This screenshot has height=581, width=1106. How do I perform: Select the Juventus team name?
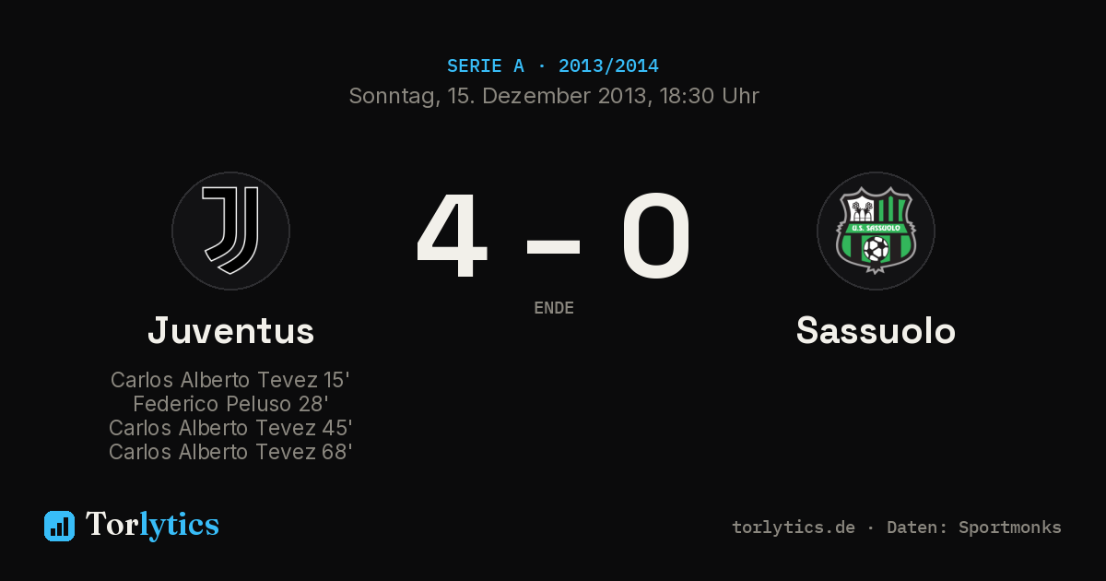point(230,330)
